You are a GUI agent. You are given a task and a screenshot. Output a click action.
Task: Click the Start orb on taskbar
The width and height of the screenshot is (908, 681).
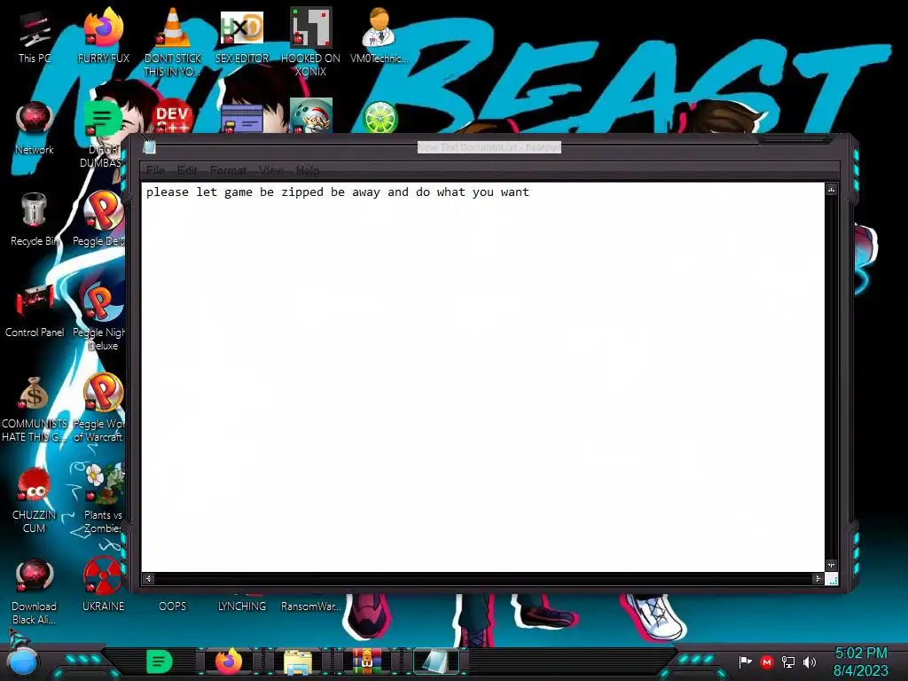[23, 662]
